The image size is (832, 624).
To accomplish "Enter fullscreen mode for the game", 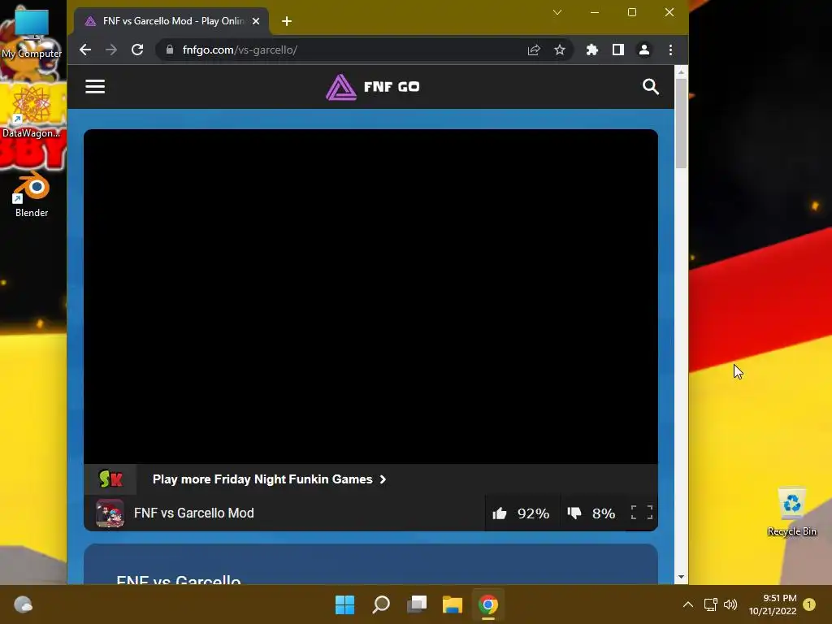I will coord(642,513).
